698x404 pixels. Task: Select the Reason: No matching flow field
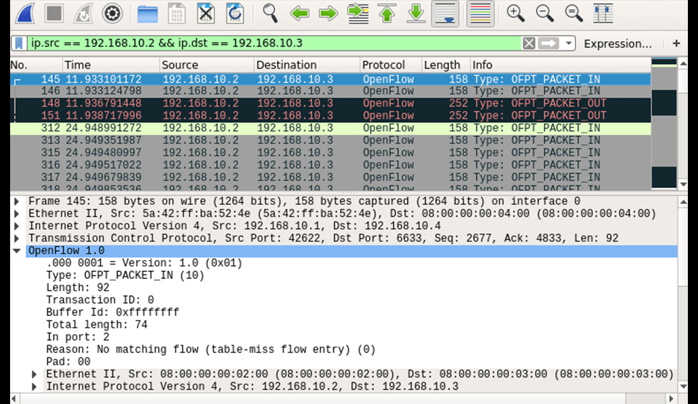pos(211,349)
